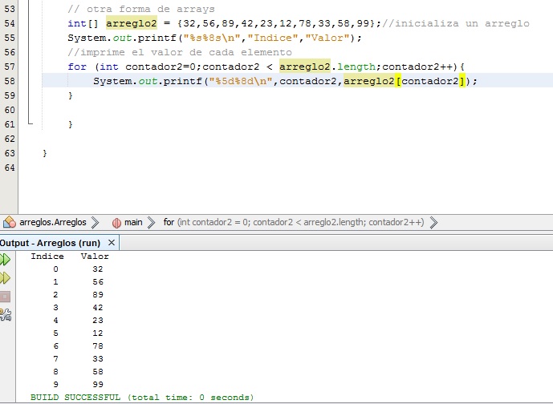Click the class icon beside arreglos.Arreglos

pos(10,222)
